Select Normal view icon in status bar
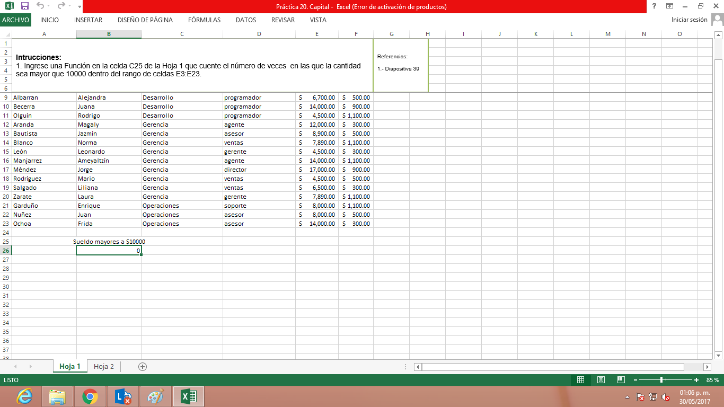The image size is (724, 407). pos(580,380)
